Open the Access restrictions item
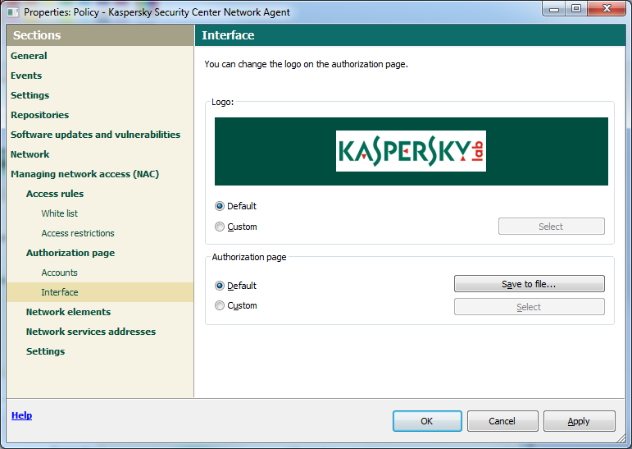The width and height of the screenshot is (632, 449). [78, 233]
